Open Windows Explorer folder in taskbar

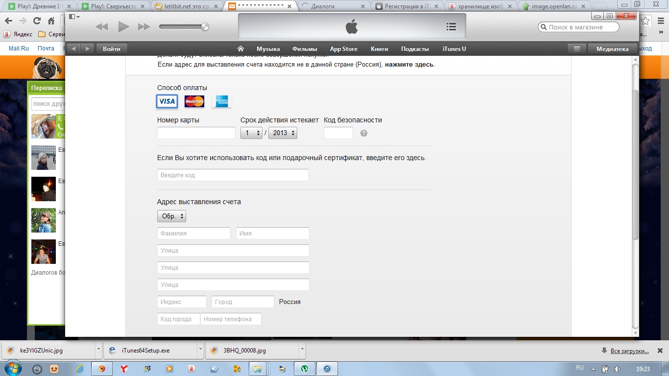259,368
